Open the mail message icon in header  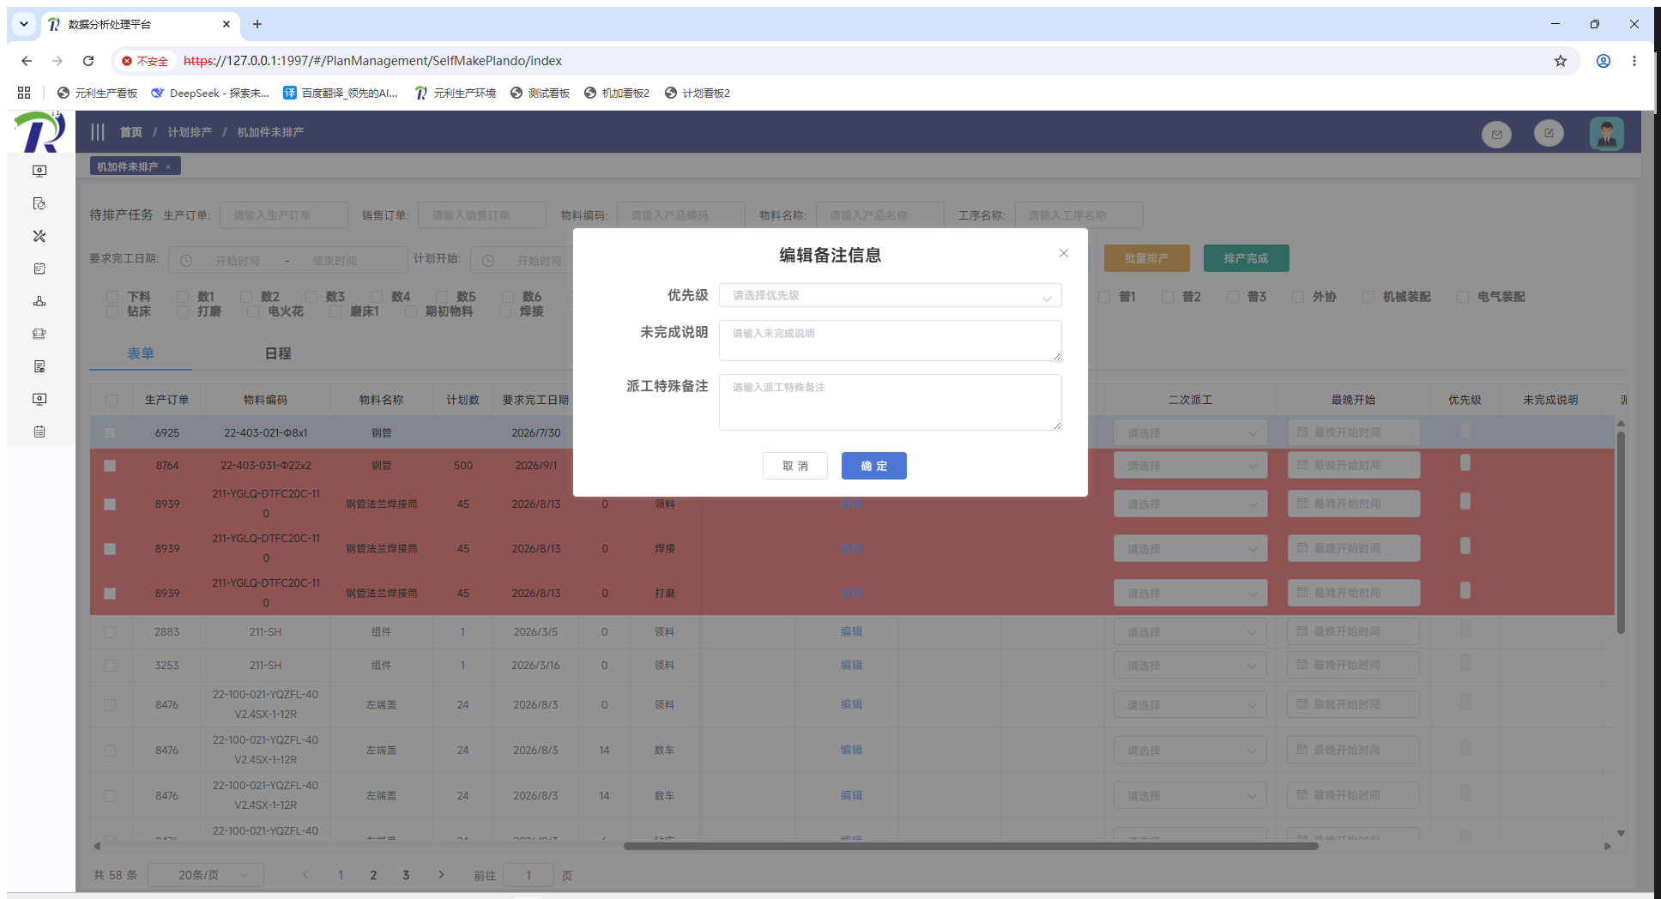coord(1497,134)
